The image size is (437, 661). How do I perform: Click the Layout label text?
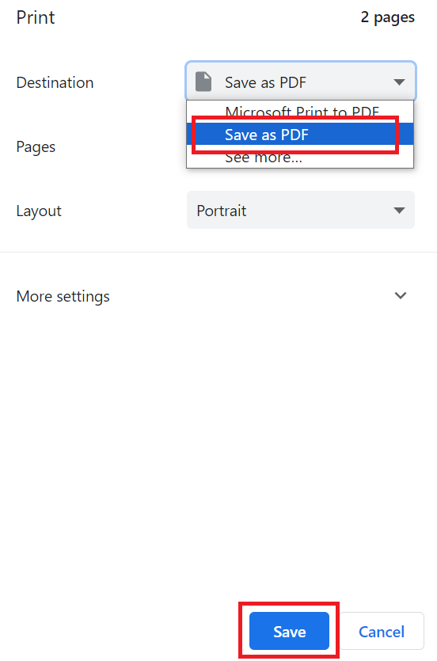point(39,211)
